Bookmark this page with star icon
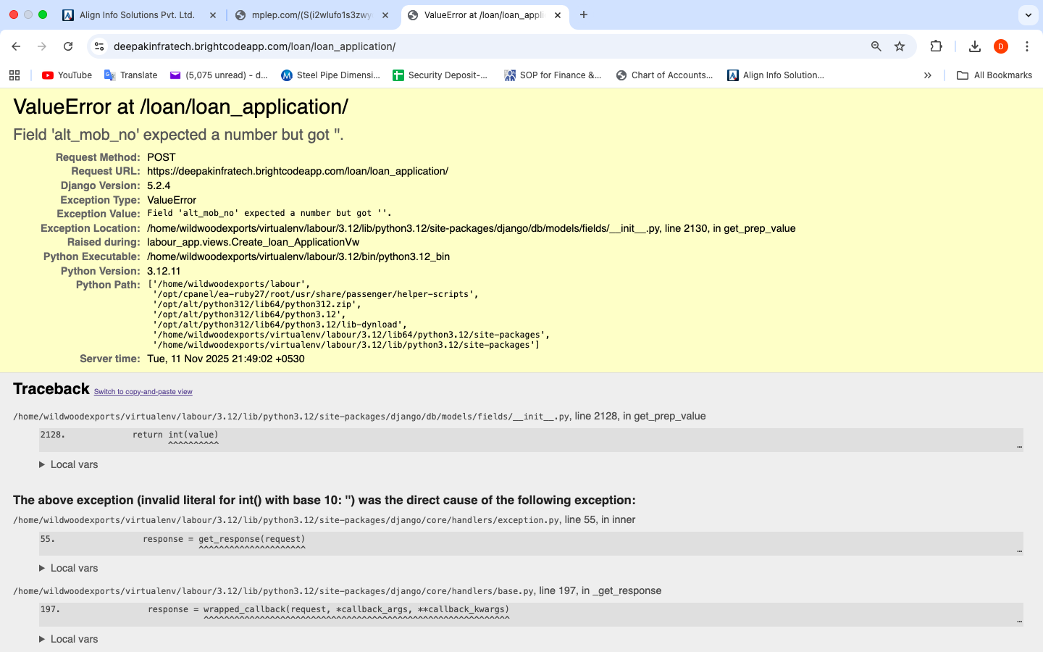1043x652 pixels. (900, 46)
